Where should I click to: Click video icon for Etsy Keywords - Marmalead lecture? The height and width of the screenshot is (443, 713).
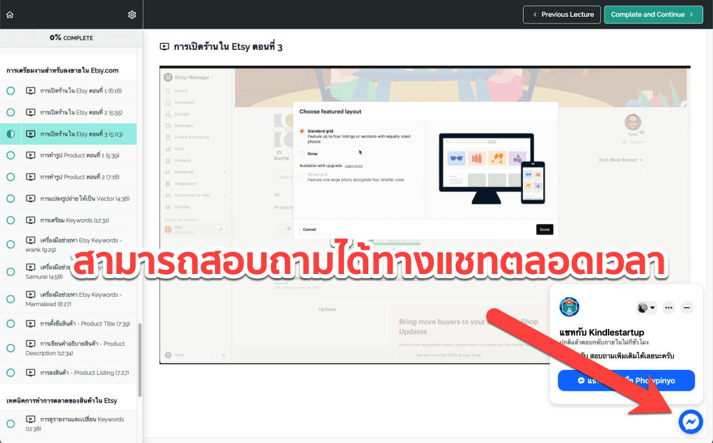point(31,294)
